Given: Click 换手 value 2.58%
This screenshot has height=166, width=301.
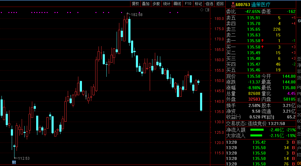Looking at the screenshot, I should [x=255, y=105].
